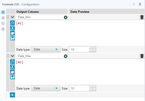Collapse the Data_Min expression
Screen dimensions: 145x101
[x=12, y=17]
